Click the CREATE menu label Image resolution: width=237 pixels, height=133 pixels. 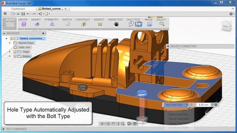[23, 20]
